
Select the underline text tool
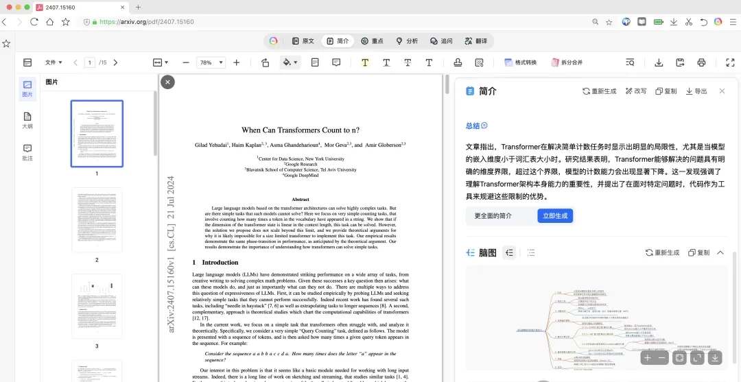point(386,62)
